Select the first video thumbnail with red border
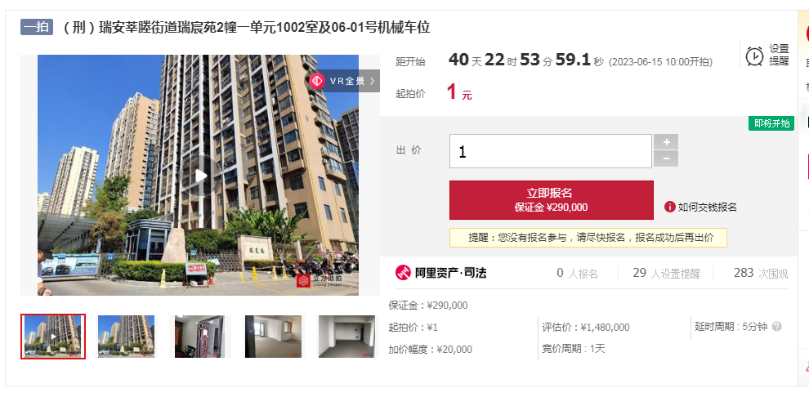Viewport: 809px width, 406px height. pyautogui.click(x=53, y=337)
